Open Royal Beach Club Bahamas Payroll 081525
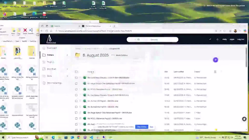249x140 pixels. pyautogui.click(x=110, y=113)
